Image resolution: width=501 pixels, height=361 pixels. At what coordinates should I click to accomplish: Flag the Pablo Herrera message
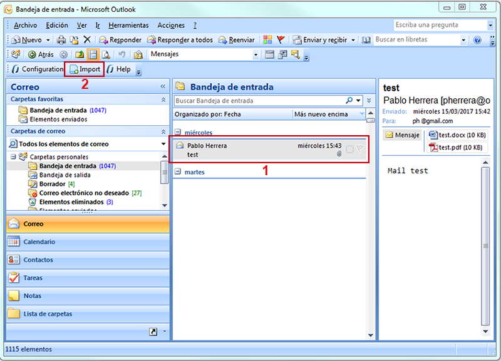pyautogui.click(x=360, y=149)
